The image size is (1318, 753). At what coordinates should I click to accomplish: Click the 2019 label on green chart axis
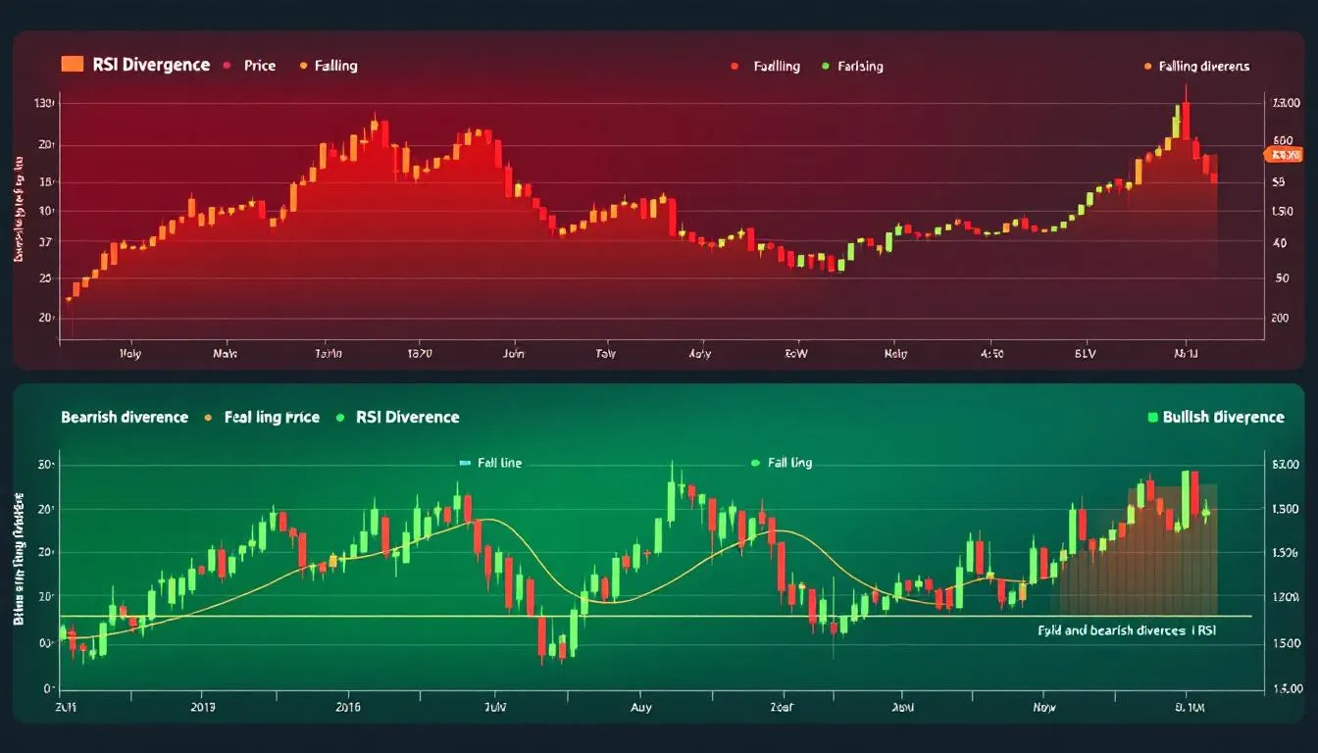(x=203, y=706)
